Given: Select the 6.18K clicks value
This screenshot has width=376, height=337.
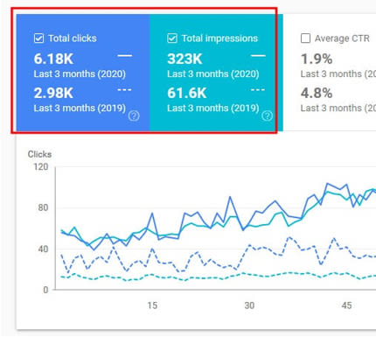Looking at the screenshot, I should coord(53,59).
